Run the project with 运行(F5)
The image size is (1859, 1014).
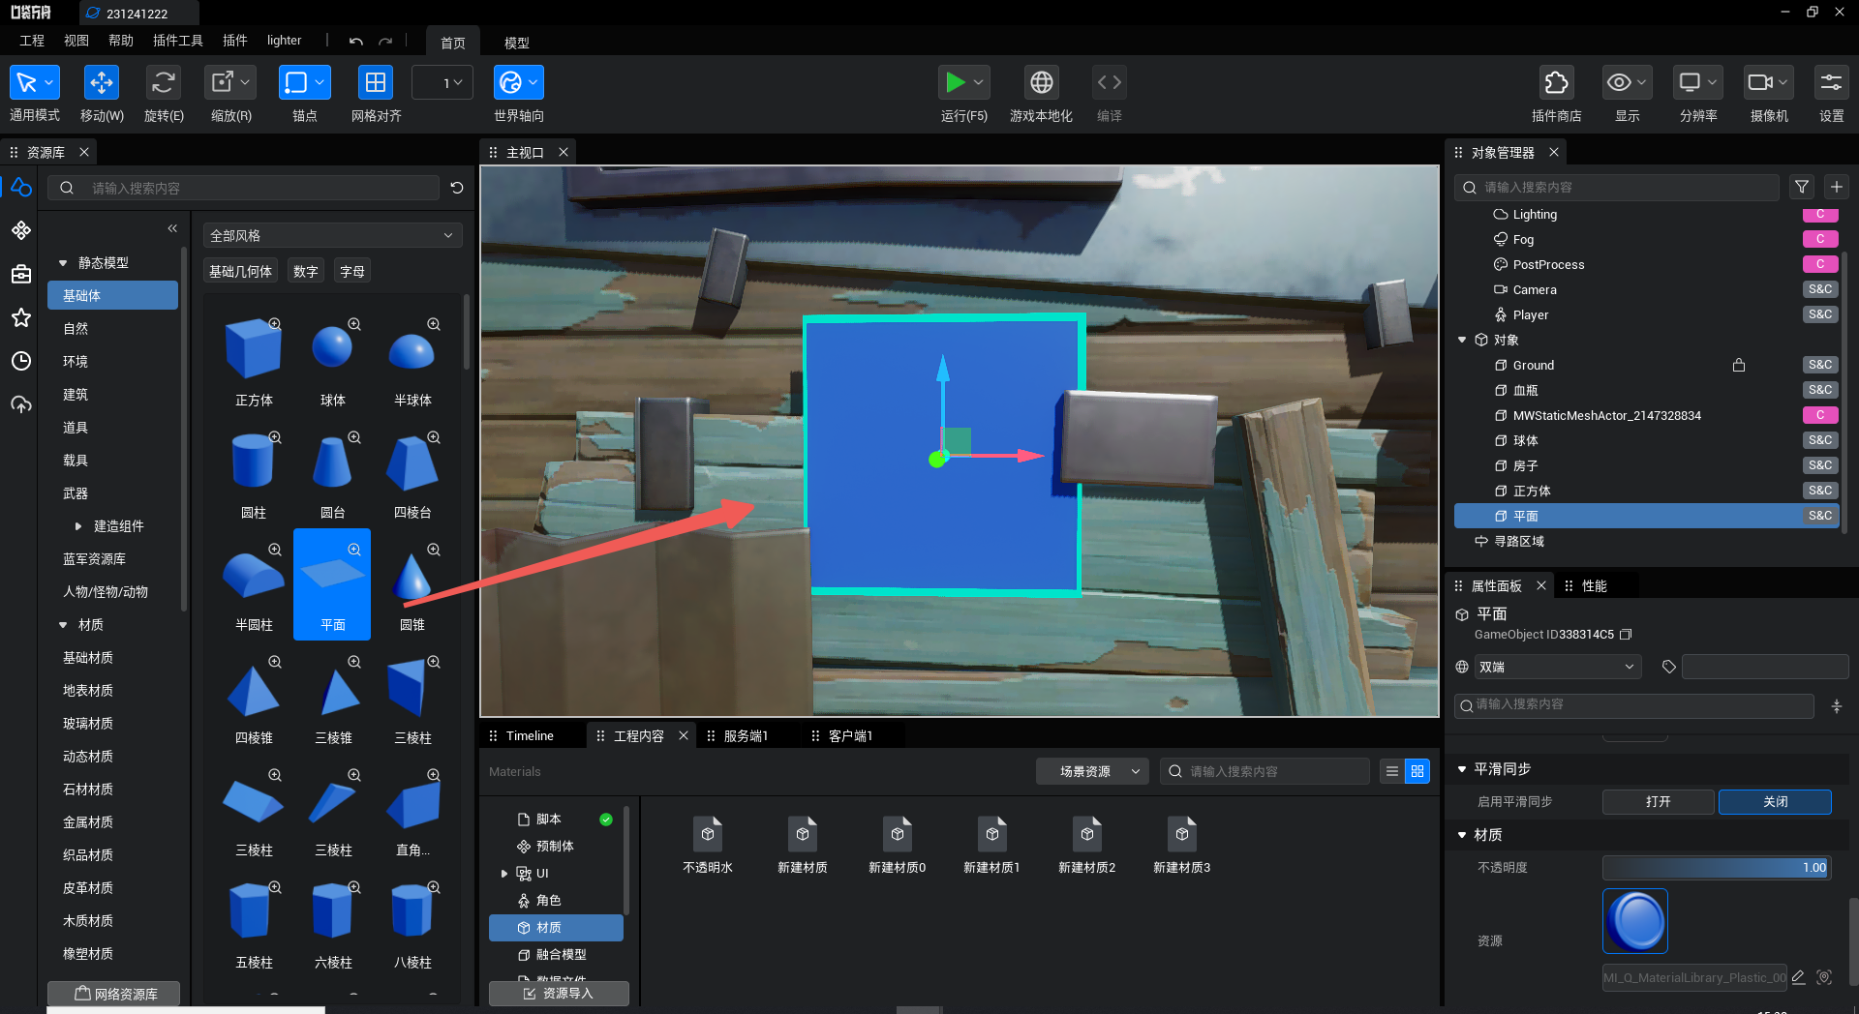coord(955,83)
